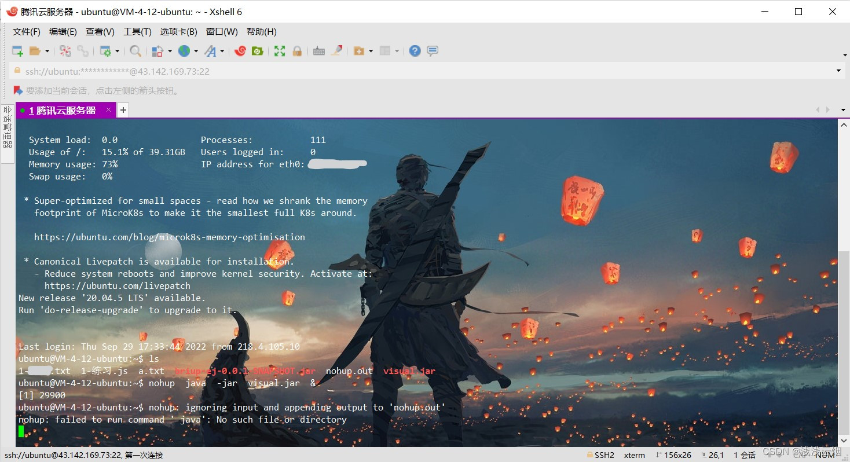The image size is (850, 462).
Task: Expand the layout panes dropdown arrow
Action: point(397,51)
